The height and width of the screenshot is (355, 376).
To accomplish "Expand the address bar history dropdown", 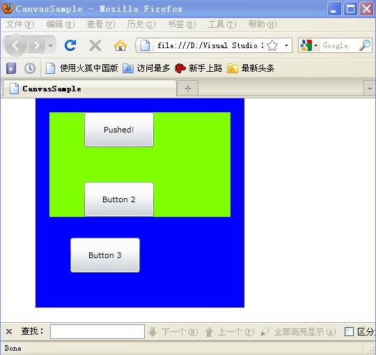I will tap(286, 45).
